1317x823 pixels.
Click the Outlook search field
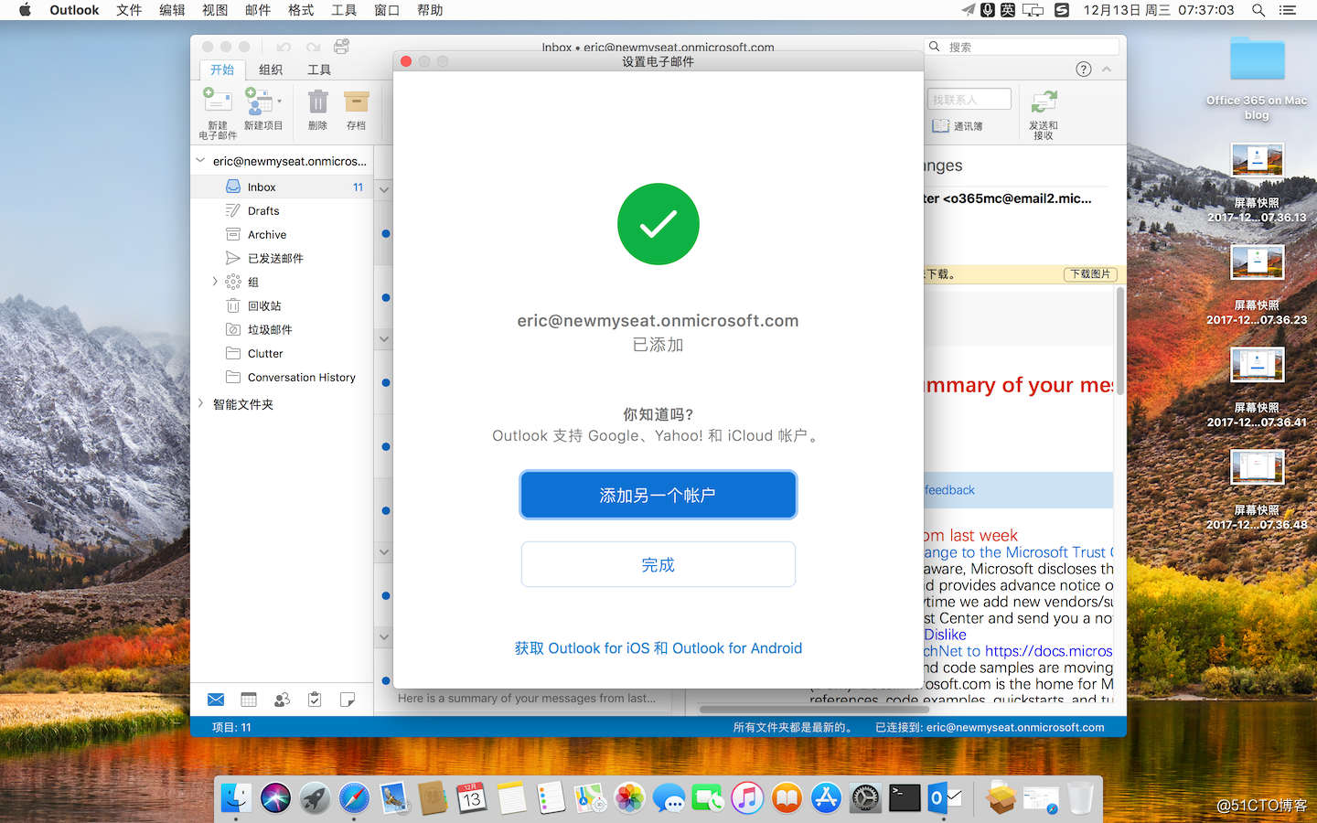[x=1023, y=47]
